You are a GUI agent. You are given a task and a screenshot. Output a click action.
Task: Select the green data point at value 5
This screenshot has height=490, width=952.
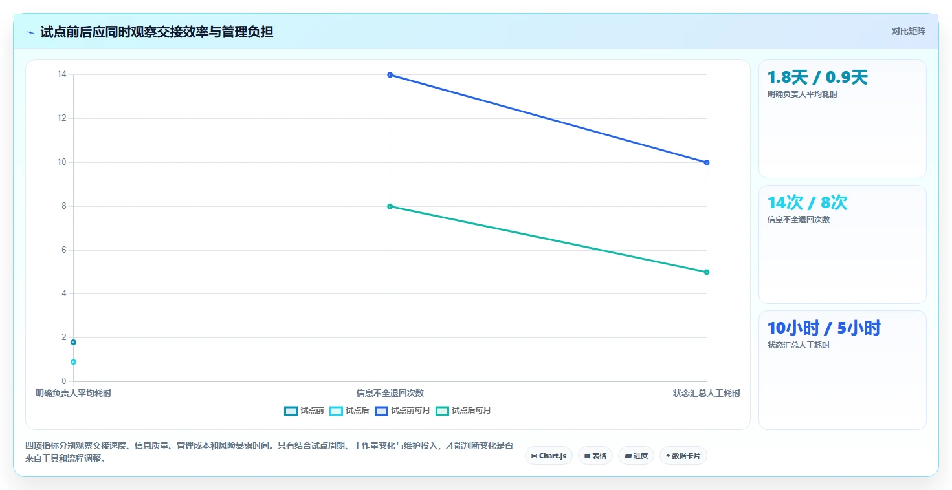pos(707,272)
